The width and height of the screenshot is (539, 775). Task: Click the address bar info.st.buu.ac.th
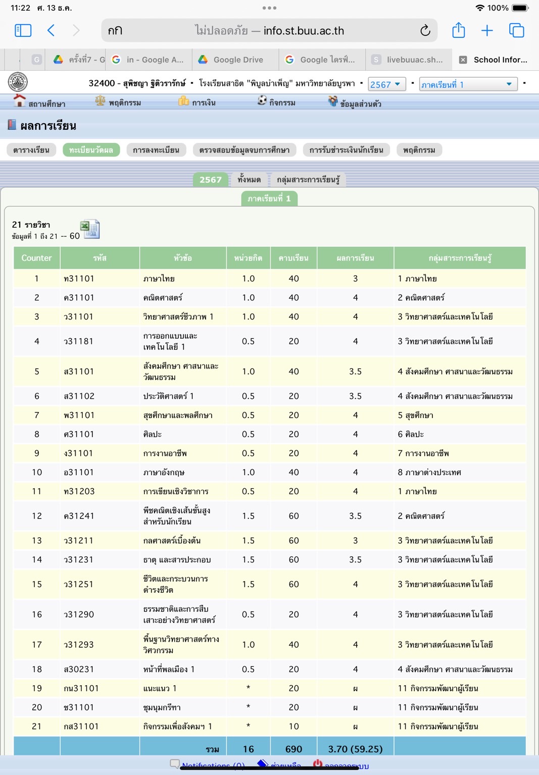[269, 31]
